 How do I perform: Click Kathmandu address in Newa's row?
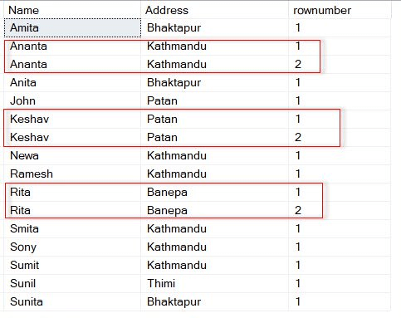214,155
